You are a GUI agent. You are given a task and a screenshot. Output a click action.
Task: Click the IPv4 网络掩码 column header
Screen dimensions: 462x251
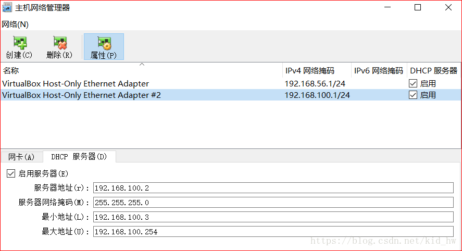point(317,70)
